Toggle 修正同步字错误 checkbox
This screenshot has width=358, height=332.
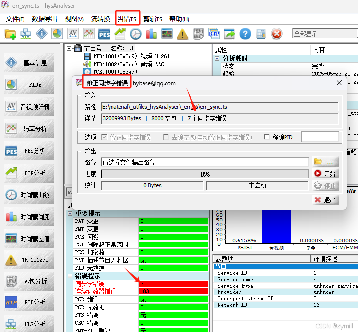104,137
